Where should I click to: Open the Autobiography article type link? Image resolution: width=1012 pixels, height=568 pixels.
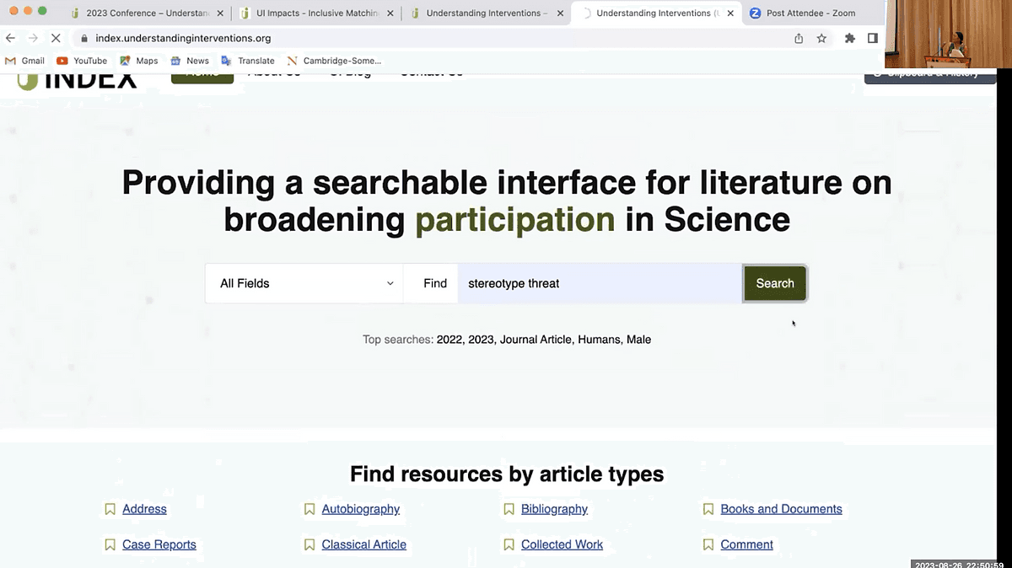361,509
